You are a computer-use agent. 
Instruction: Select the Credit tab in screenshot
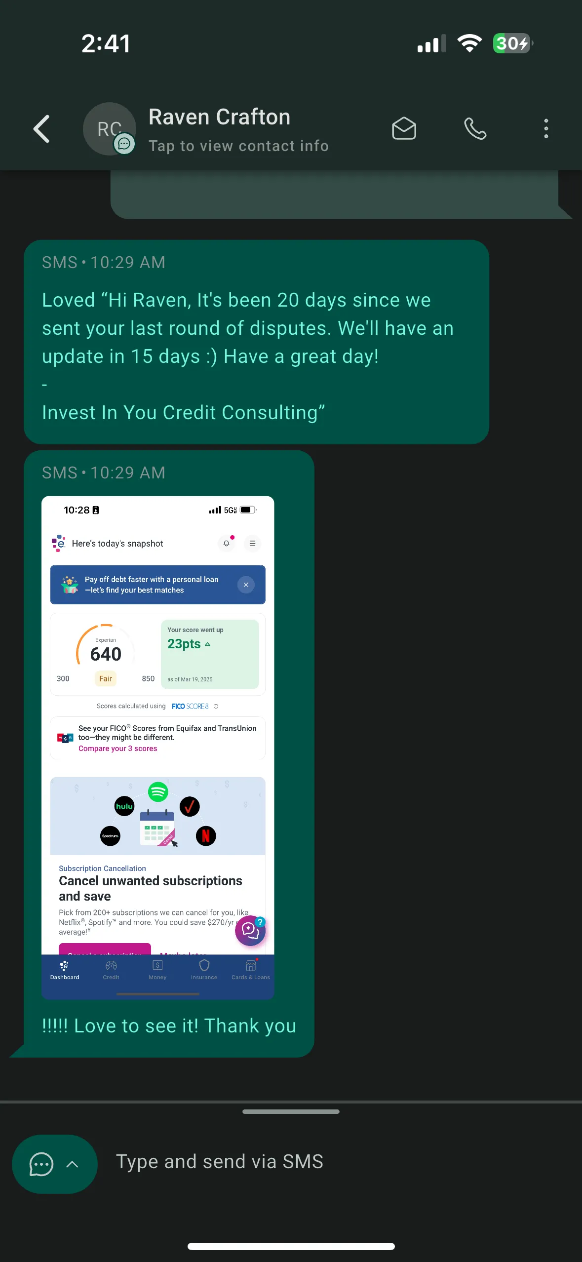[111, 970]
